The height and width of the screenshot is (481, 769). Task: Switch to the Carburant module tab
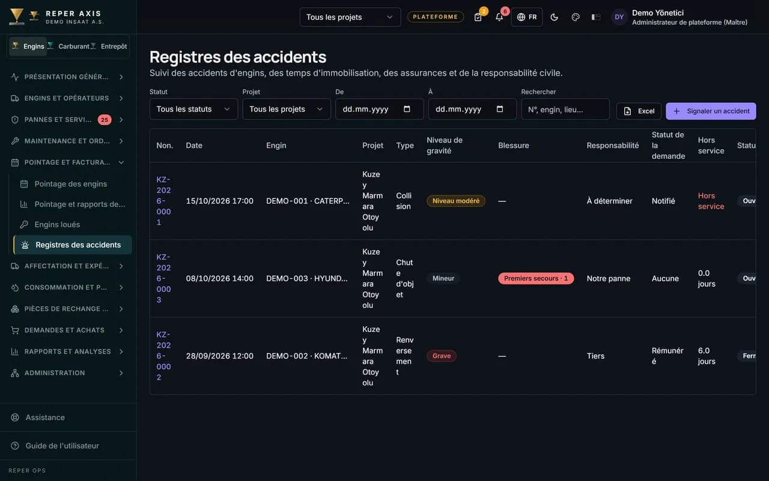tap(68, 46)
